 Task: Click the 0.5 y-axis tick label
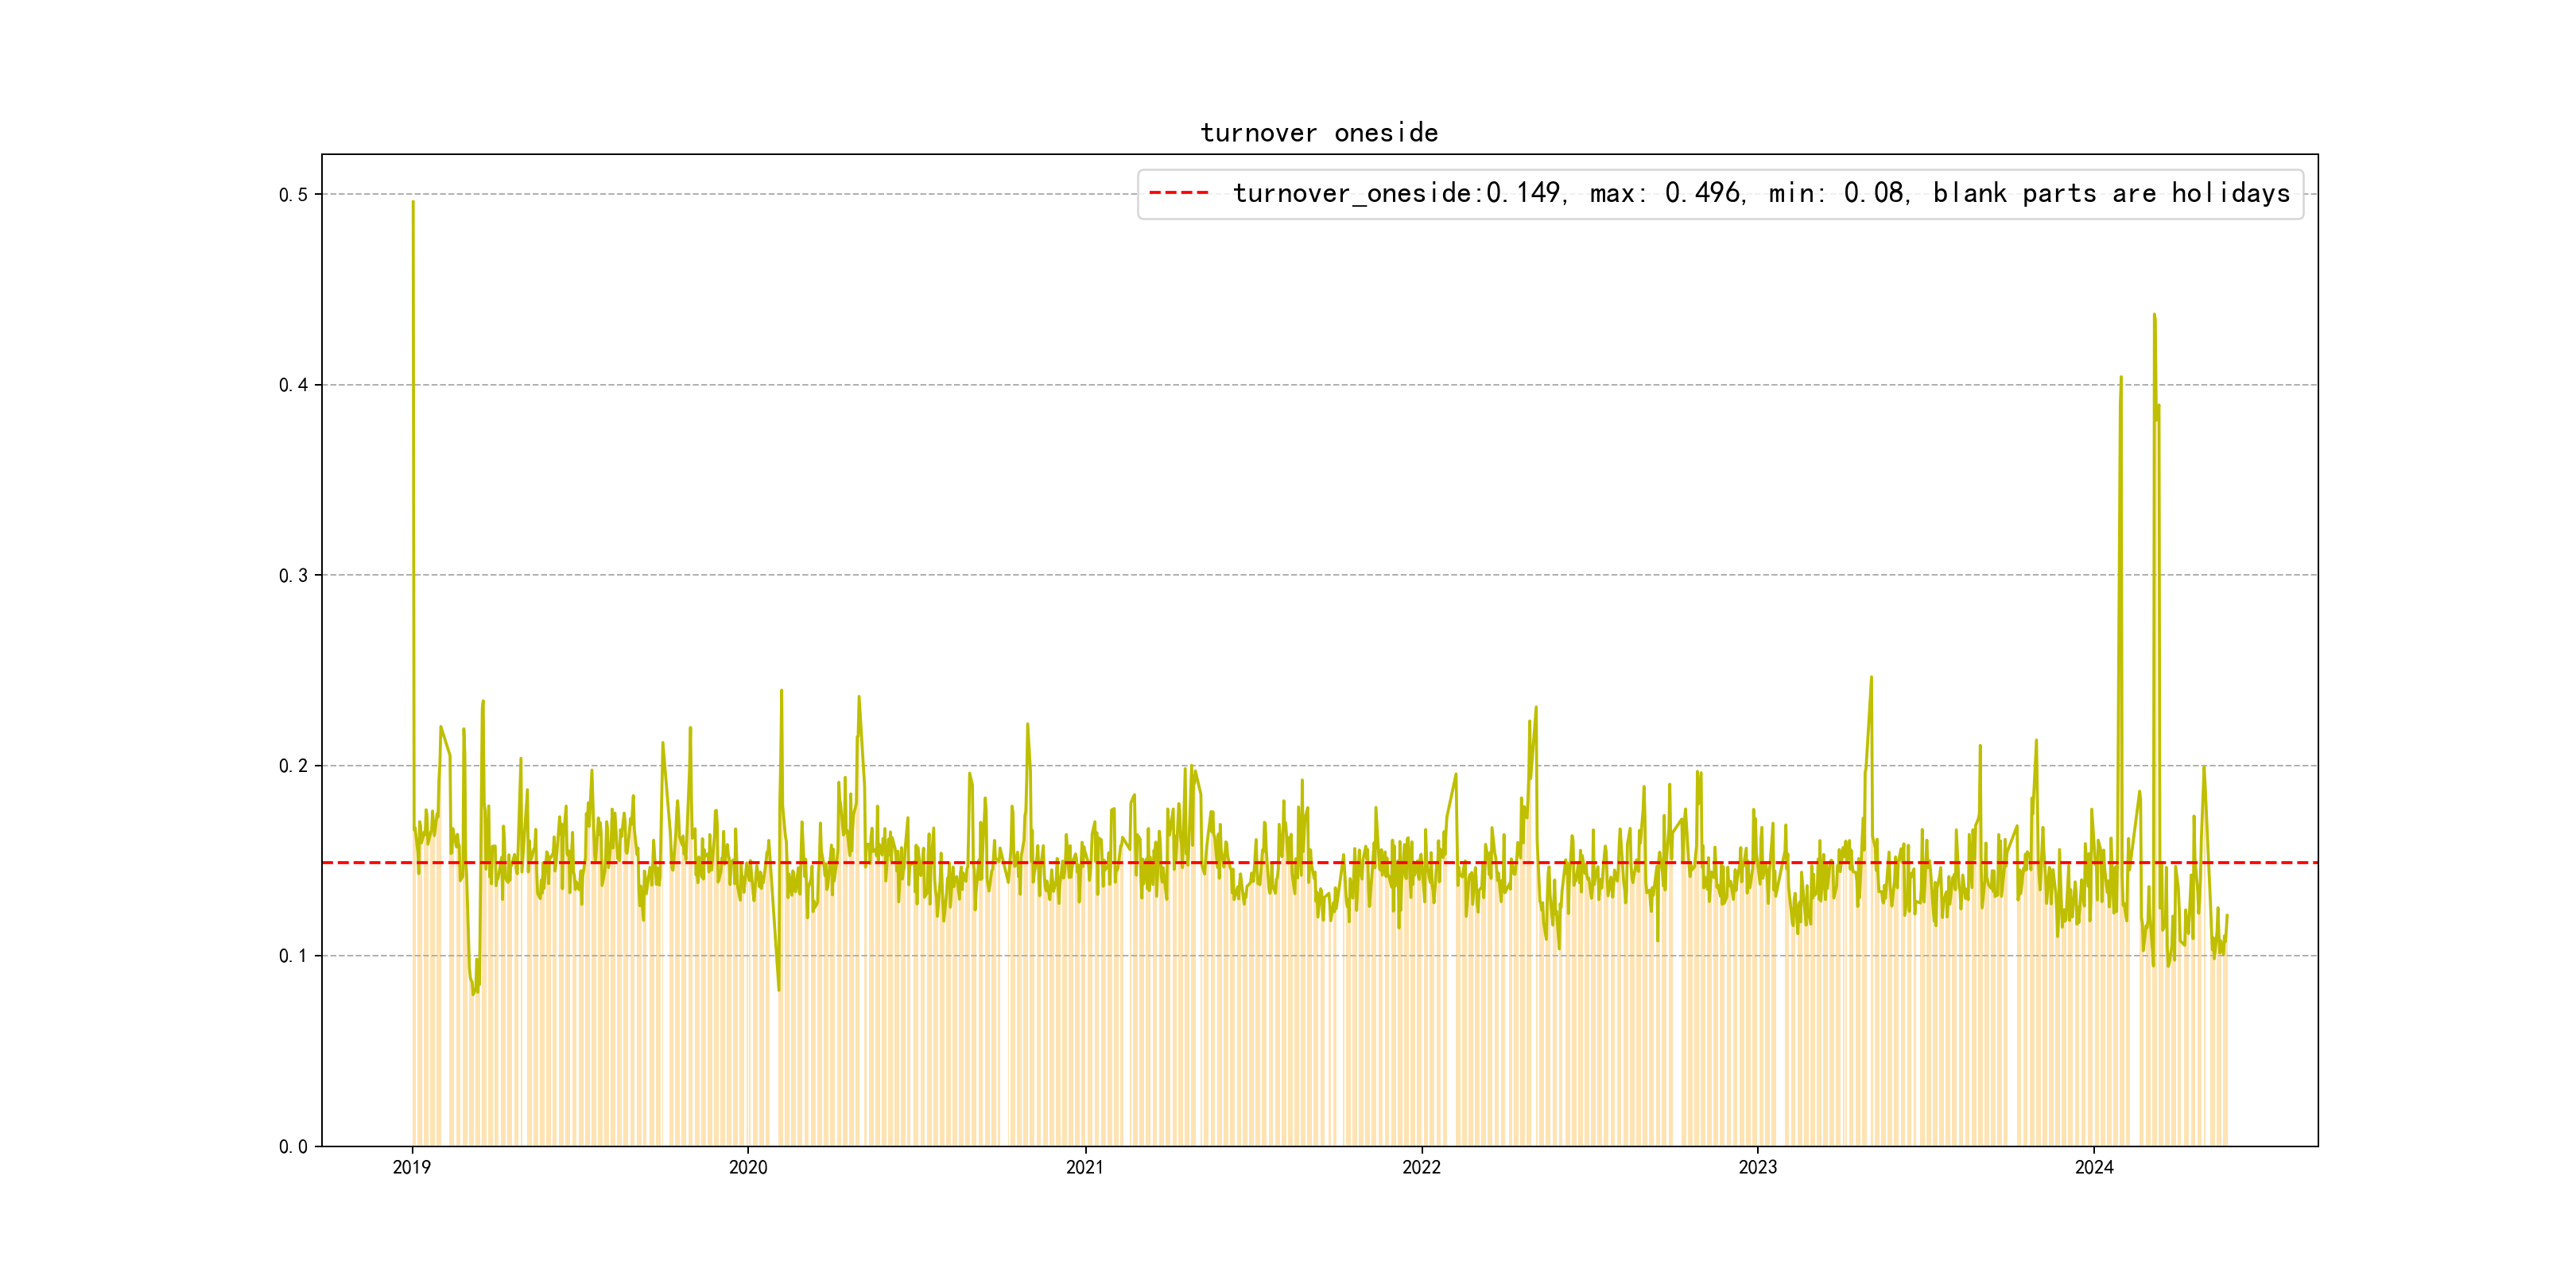293,195
